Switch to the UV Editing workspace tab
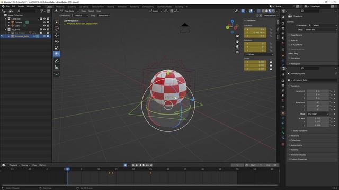 [x=84, y=7]
